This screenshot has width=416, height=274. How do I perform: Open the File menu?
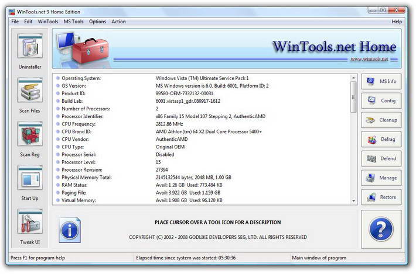15,22
